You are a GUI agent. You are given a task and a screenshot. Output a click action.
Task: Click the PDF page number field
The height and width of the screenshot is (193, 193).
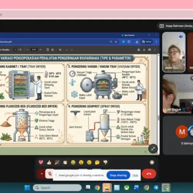click(15, 50)
